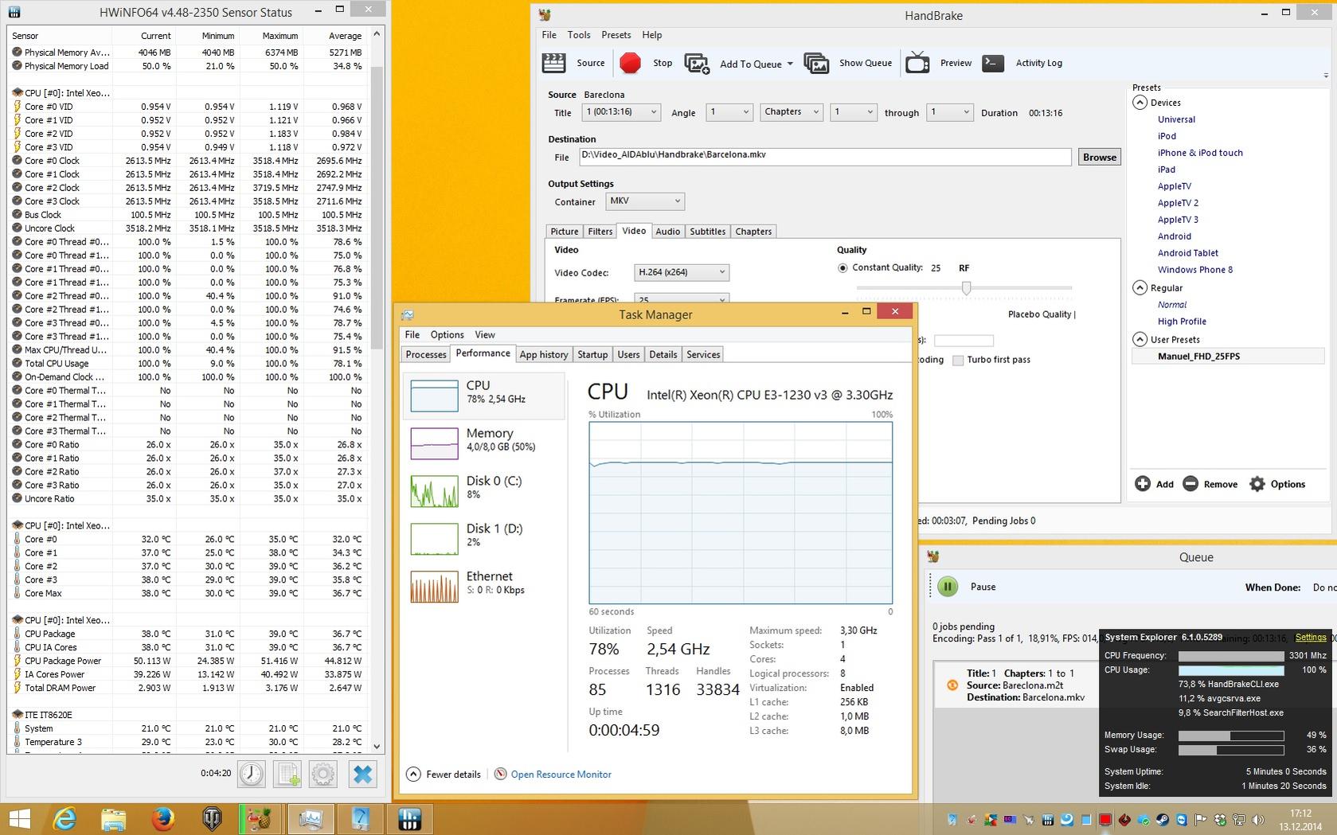Screen dimensions: 1337x835
Task: Open the Presets menu in HandBrake
Action: [616, 35]
